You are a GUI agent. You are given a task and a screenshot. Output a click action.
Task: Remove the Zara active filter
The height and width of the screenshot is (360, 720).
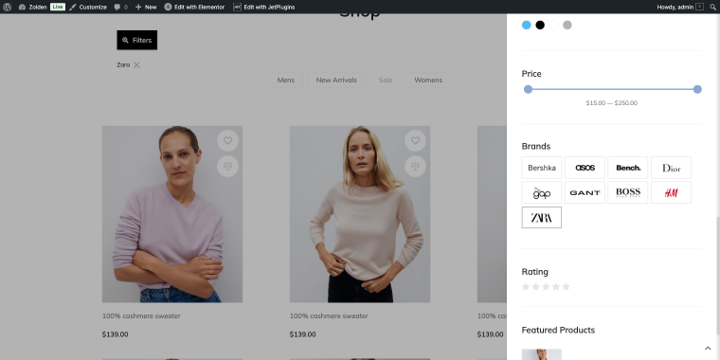click(x=136, y=64)
